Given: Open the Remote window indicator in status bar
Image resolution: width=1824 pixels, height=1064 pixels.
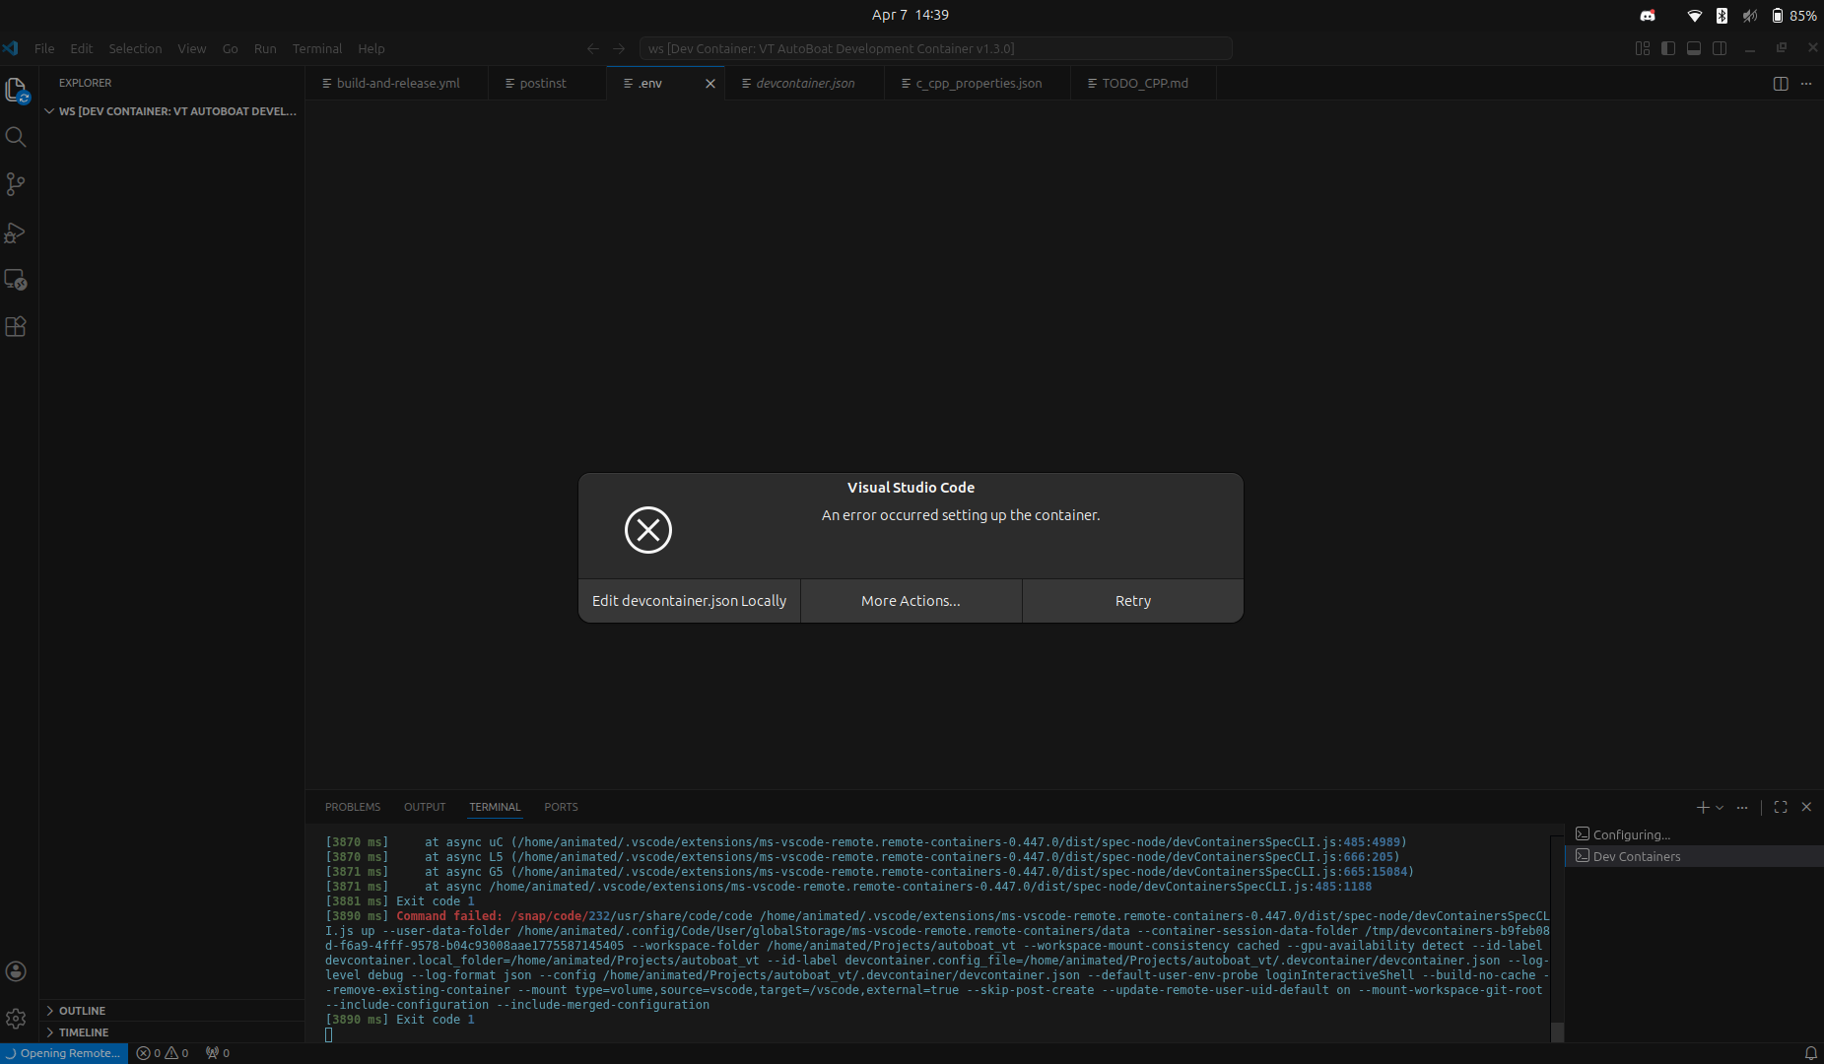Looking at the screenshot, I should tap(63, 1053).
